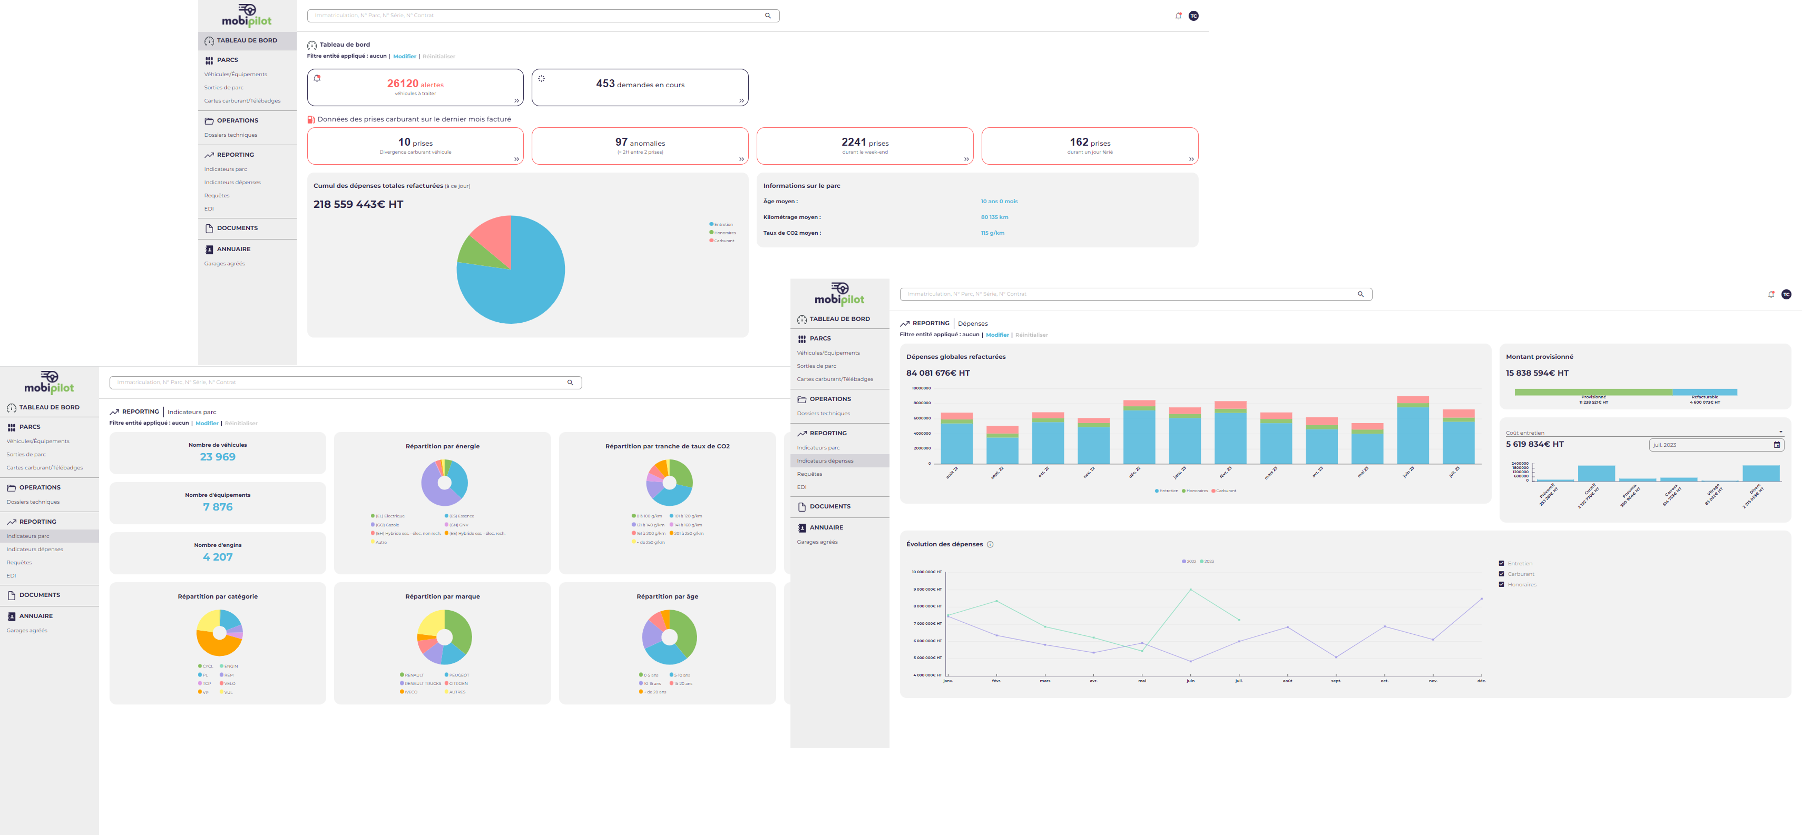1802x835 pixels.
Task: Click the PARCS grid icon in Dépenses sidebar
Action: (x=802, y=339)
